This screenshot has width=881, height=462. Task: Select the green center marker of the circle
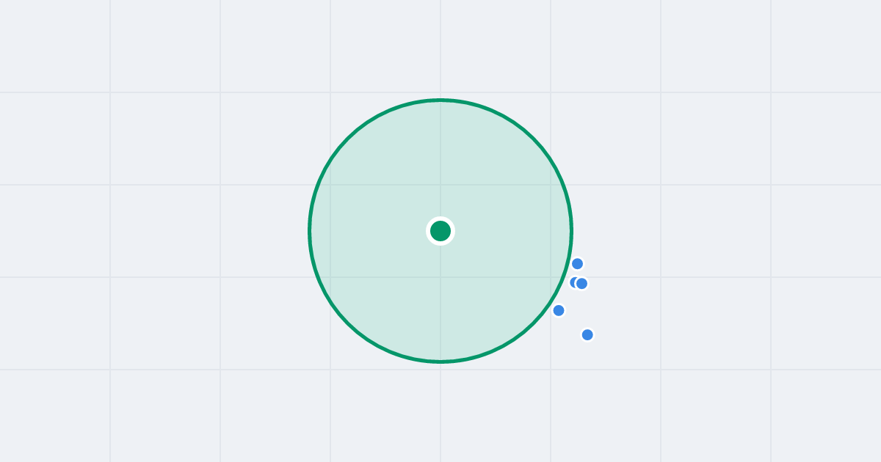(440, 231)
